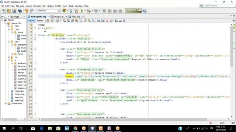Click the notifications icon in status bar
236x132 pixels.
(210, 123)
